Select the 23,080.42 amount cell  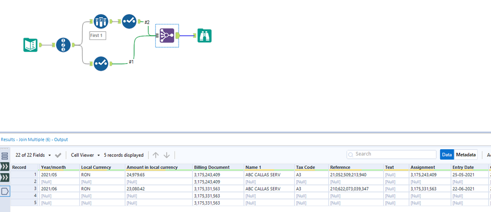159,189
